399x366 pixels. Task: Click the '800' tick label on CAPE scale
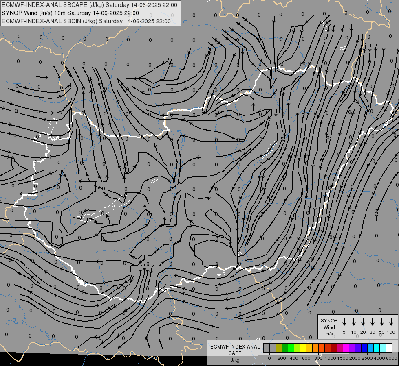(319, 358)
